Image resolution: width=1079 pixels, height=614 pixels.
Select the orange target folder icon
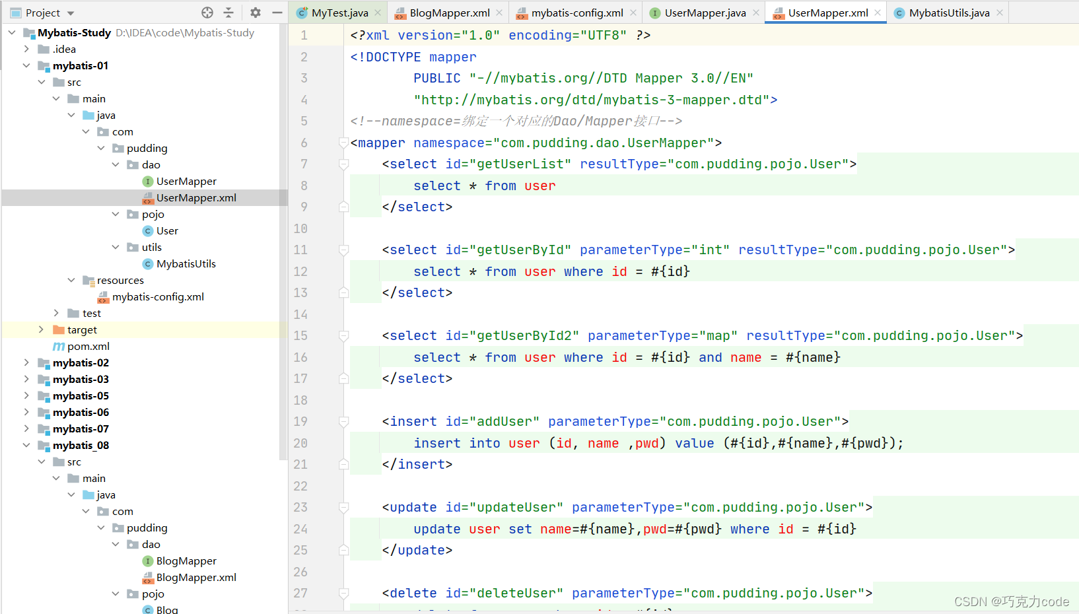coord(59,329)
